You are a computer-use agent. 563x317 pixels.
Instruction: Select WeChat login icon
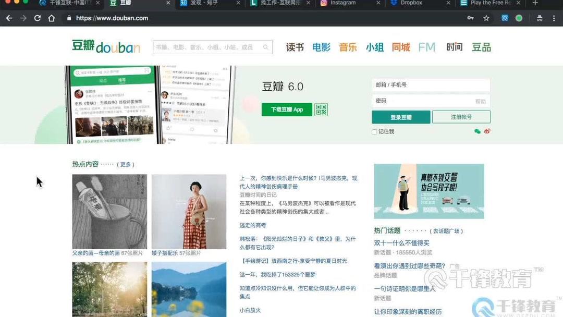[478, 131]
